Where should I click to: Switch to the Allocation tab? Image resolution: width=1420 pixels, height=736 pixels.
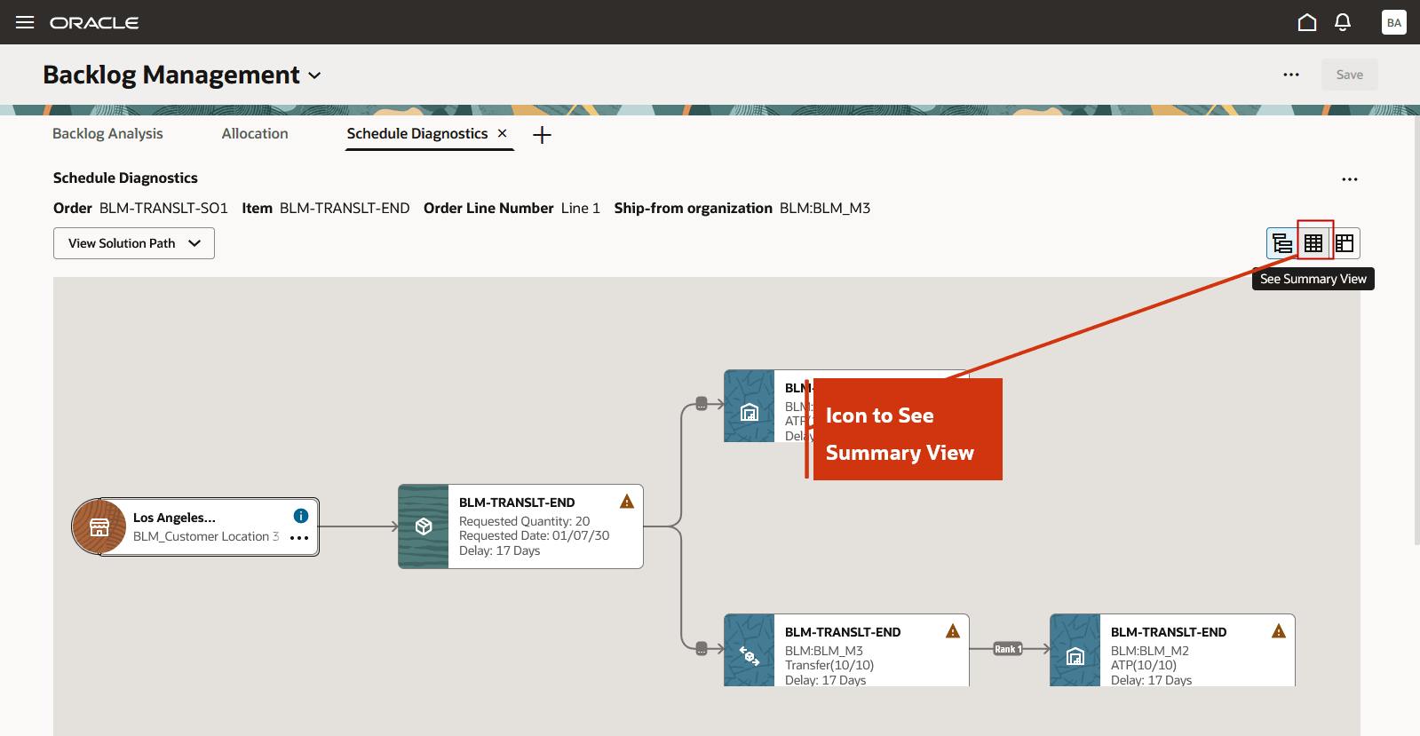click(x=255, y=133)
